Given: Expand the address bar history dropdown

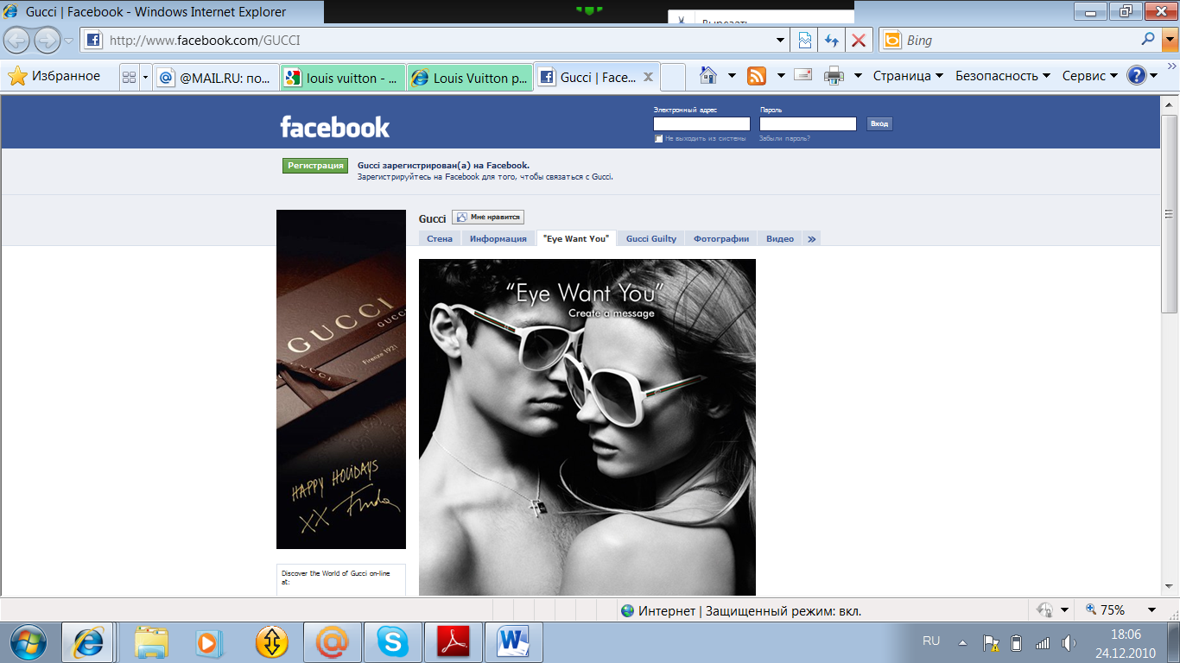Looking at the screenshot, I should point(781,40).
